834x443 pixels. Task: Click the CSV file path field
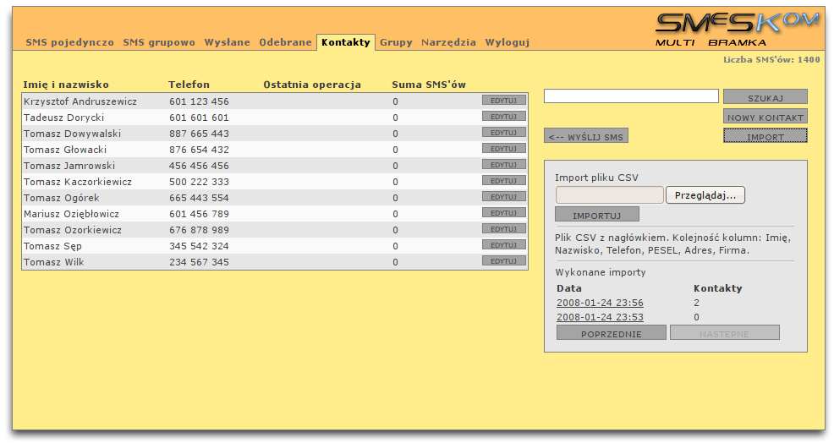610,195
